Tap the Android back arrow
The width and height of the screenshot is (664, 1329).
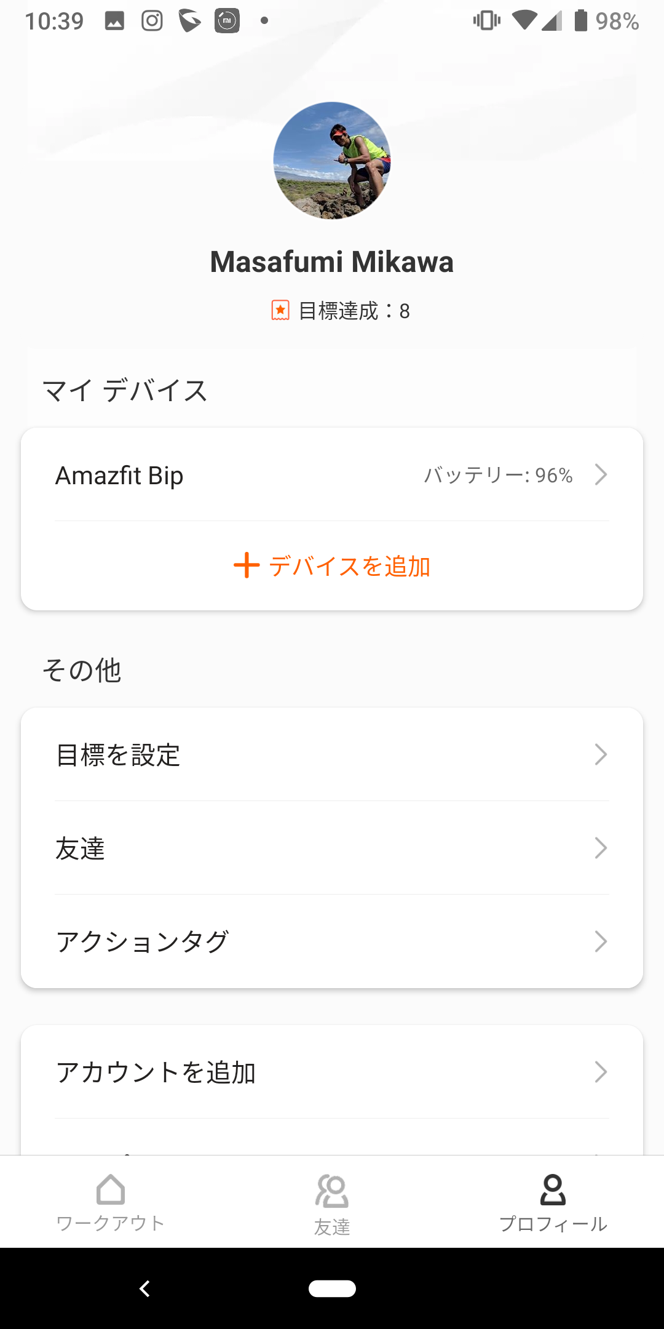pos(145,1288)
